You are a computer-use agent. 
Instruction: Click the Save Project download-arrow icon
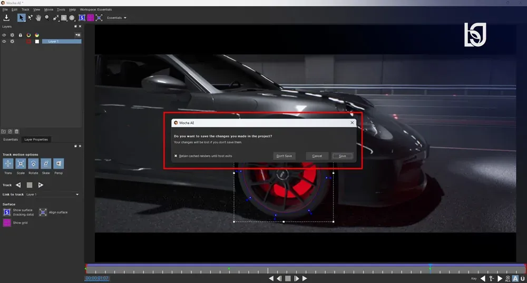[x=6, y=18]
